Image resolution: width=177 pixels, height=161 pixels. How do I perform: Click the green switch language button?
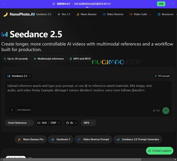point(161,4)
